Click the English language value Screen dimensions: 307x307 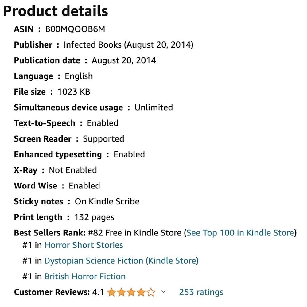pyautogui.click(x=79, y=76)
